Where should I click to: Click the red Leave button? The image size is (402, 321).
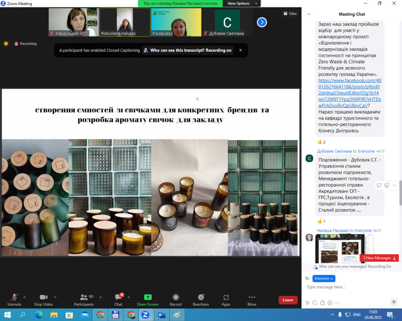coord(288,300)
